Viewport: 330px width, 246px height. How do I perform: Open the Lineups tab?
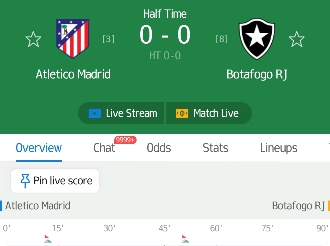point(279,148)
